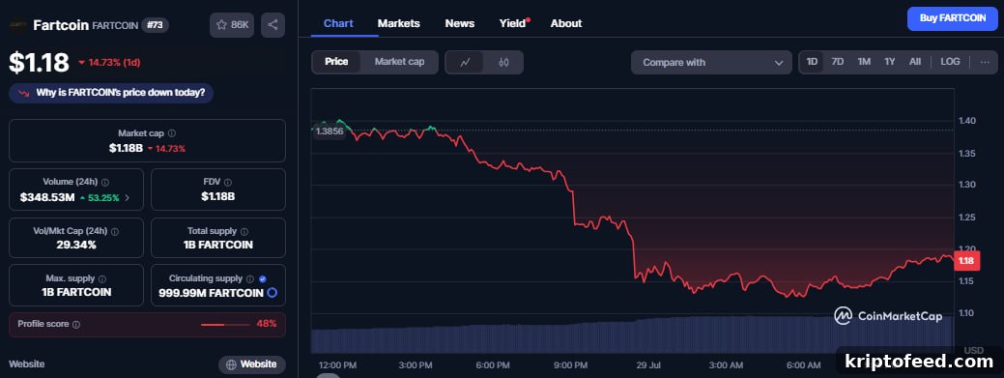The image size is (1004, 378).
Task: Click the Profile score info icon
Action: tap(76, 325)
